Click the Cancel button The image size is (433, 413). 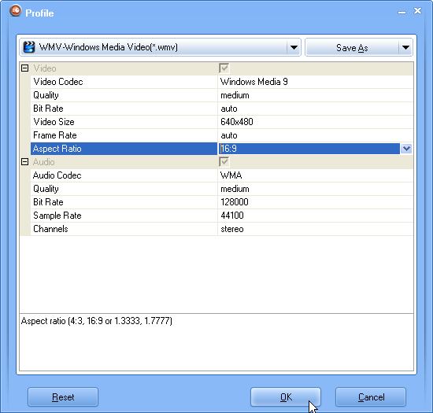pyautogui.click(x=371, y=397)
